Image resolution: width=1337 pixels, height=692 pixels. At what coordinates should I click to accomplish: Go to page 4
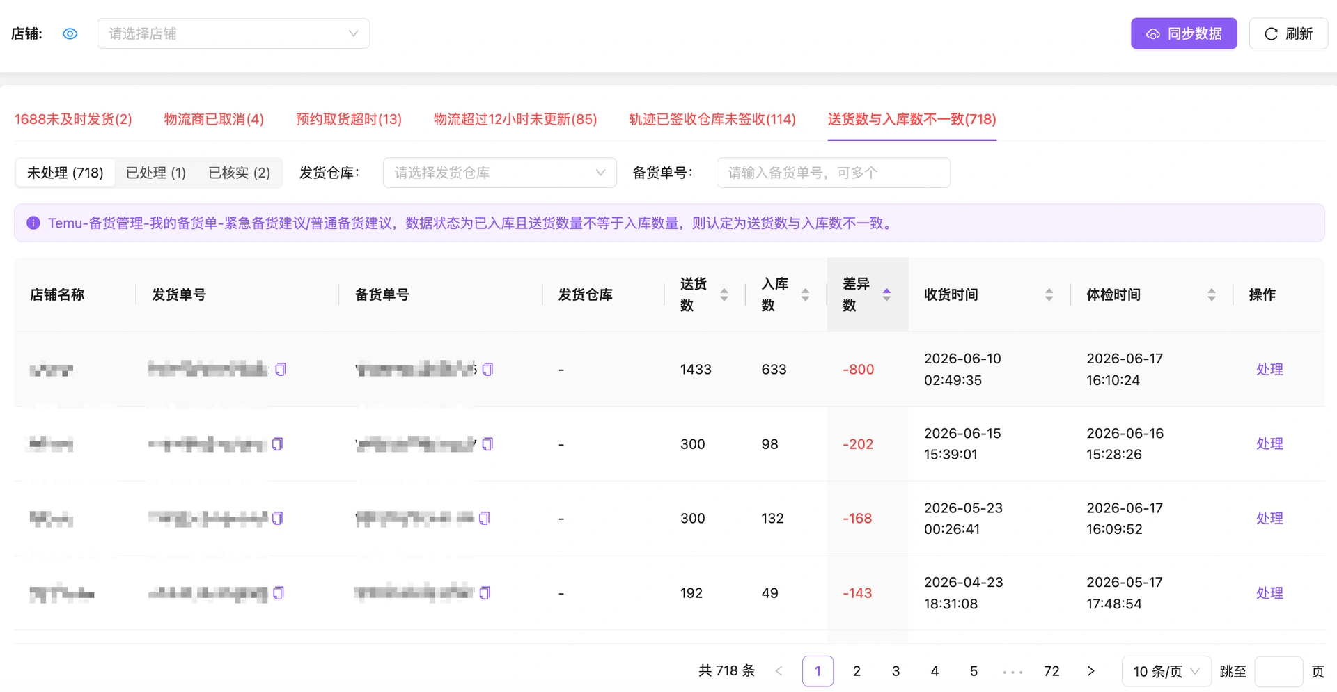pos(935,671)
